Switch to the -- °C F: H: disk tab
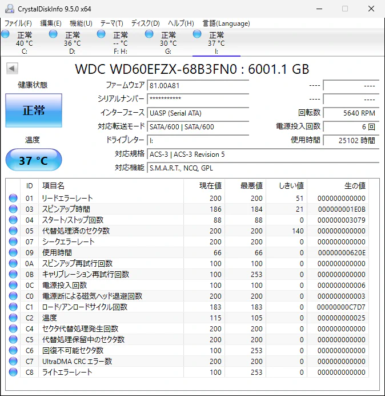This screenshot has height=396, width=385. (x=121, y=43)
